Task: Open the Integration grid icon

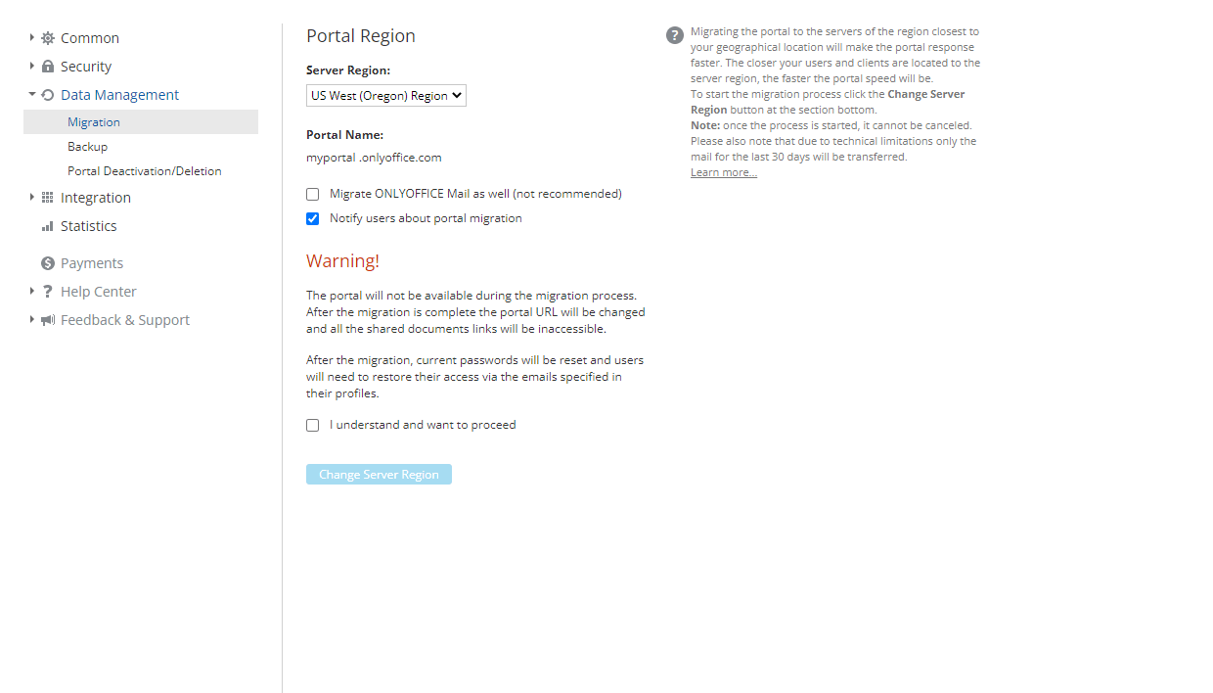Action: point(45,197)
